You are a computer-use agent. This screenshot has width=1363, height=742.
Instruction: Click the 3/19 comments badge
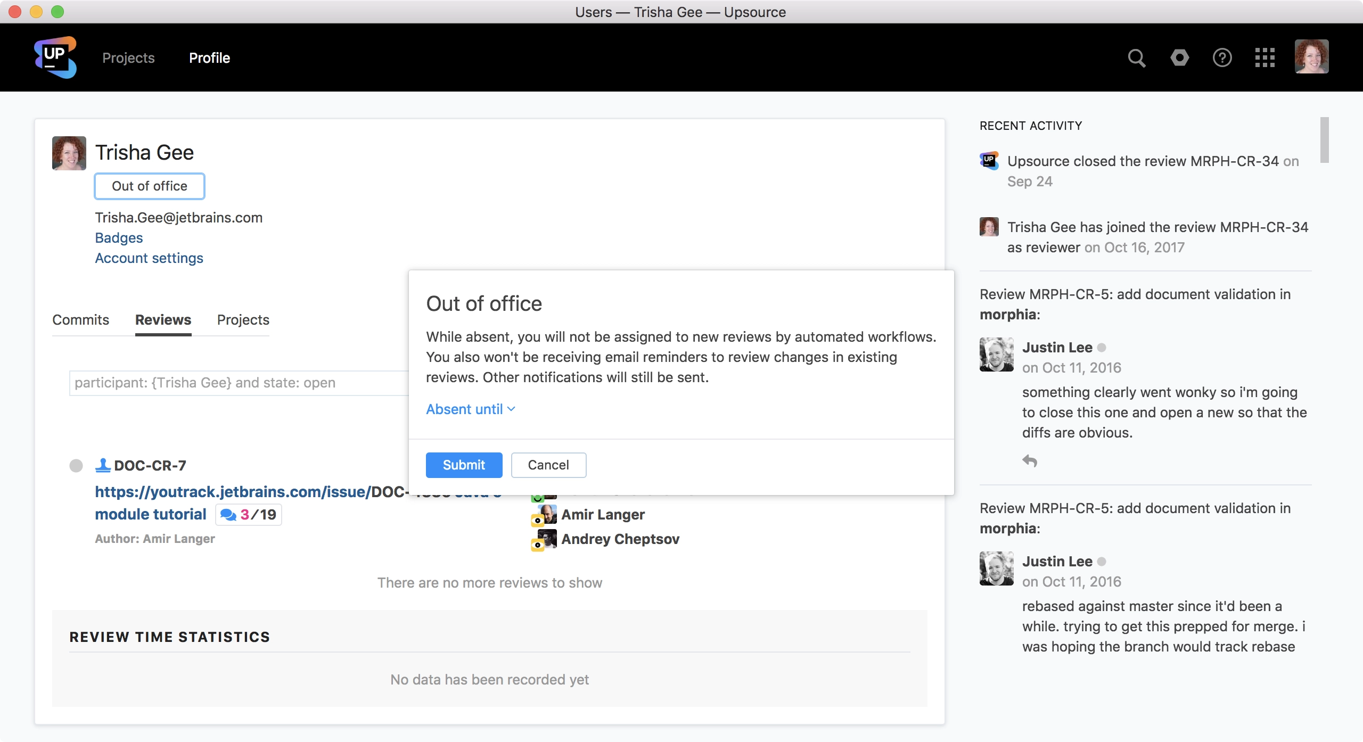pos(249,515)
